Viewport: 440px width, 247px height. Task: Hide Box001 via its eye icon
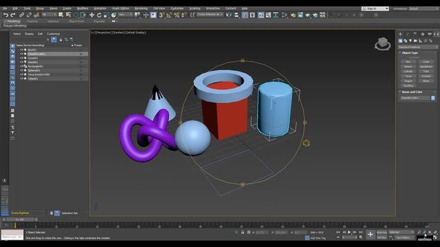[x=21, y=50]
